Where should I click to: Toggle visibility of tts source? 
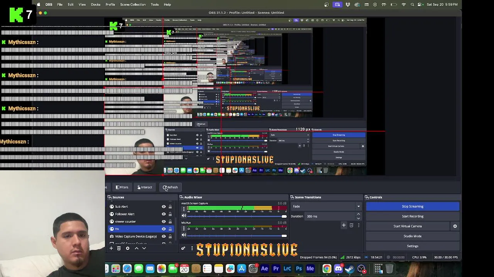point(164,229)
